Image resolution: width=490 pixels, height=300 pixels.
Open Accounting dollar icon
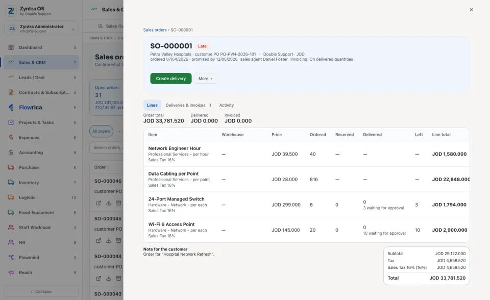point(11,152)
